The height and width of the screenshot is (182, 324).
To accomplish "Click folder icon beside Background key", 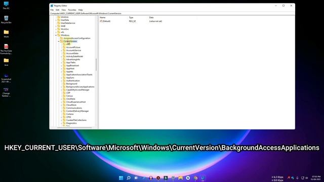I will [x=64, y=84].
